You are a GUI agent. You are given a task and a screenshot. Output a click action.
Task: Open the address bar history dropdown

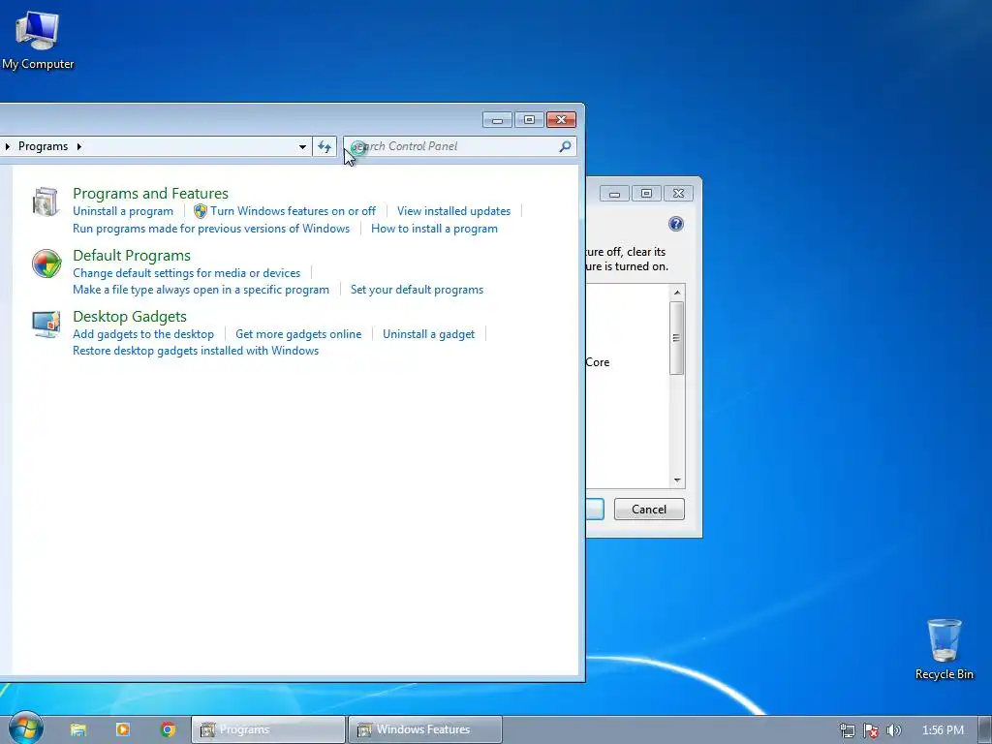click(x=302, y=147)
